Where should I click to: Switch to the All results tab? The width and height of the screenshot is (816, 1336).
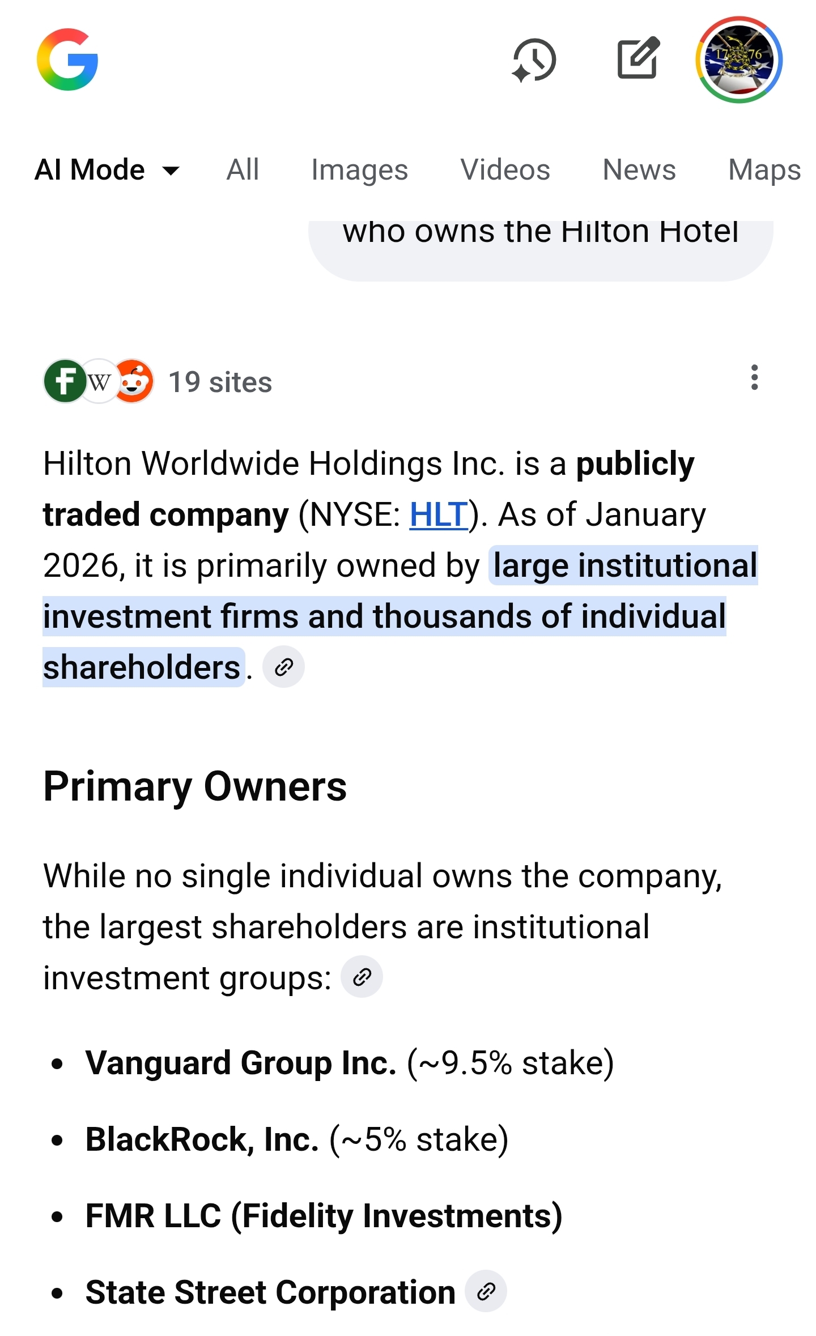pos(243,169)
